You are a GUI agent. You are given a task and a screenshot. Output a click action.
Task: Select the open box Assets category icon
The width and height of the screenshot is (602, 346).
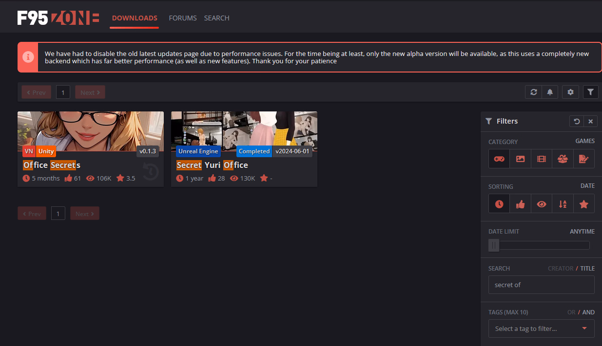(x=563, y=159)
